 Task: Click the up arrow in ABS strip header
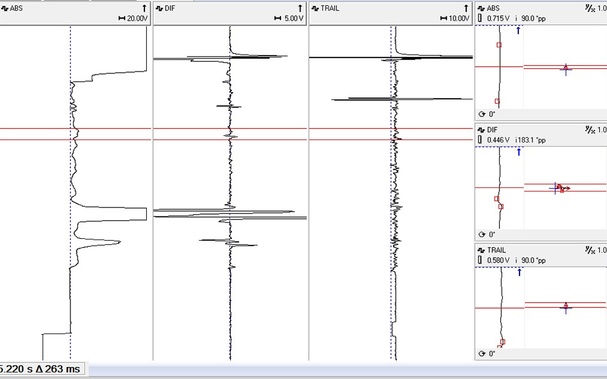click(144, 8)
